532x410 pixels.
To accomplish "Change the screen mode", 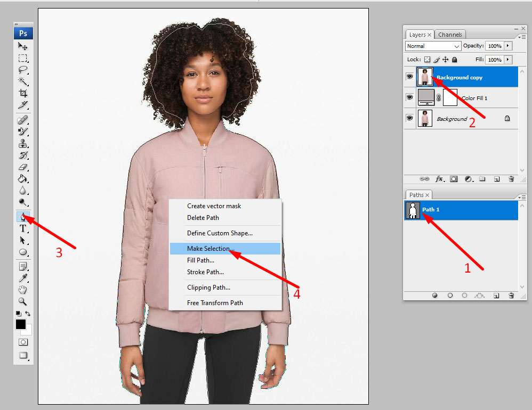I will point(23,355).
